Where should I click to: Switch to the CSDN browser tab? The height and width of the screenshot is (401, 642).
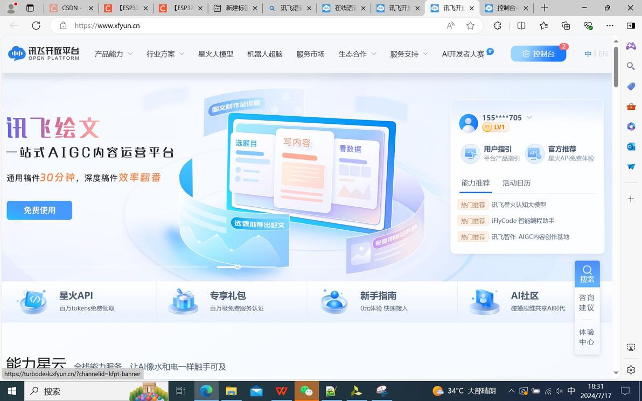[71, 8]
